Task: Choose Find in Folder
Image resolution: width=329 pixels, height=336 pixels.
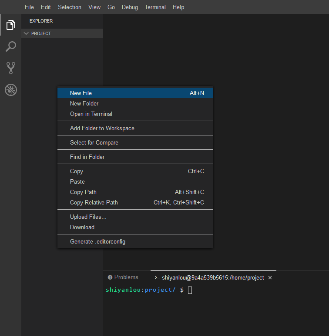Action: (135, 157)
